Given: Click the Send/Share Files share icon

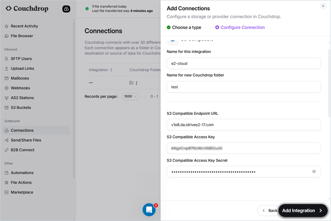Looking at the screenshot, I should [7, 140].
